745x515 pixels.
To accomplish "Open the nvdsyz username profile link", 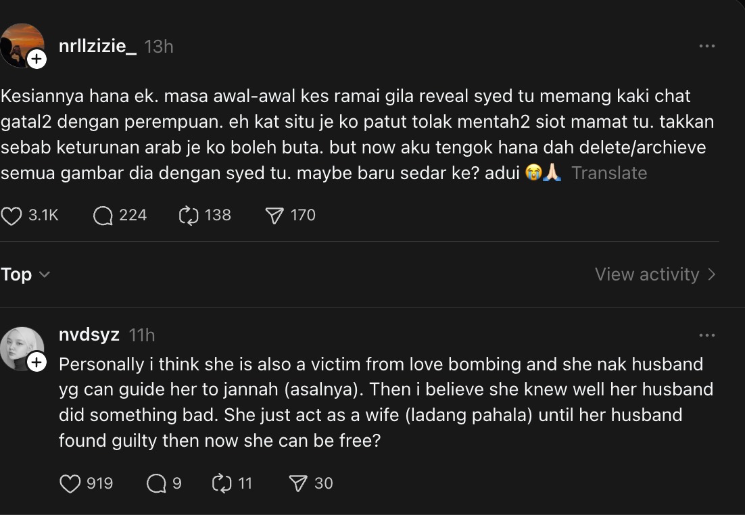I will pyautogui.click(x=89, y=335).
